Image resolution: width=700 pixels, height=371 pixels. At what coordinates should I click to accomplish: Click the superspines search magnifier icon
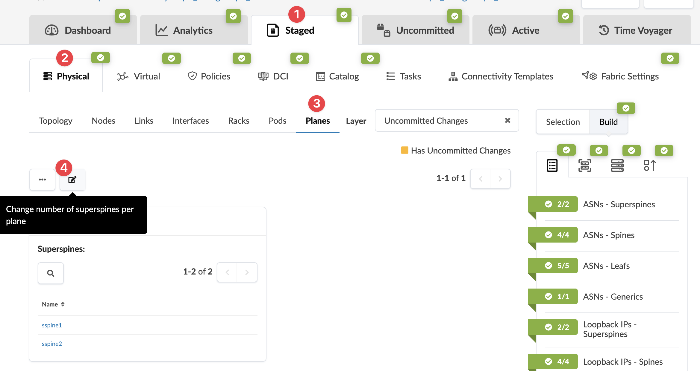[x=51, y=273]
